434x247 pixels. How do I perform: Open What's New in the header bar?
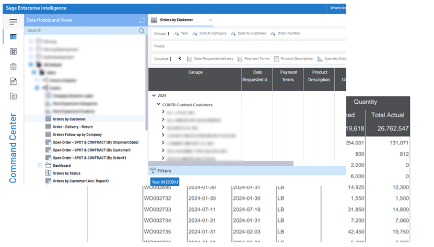point(338,8)
